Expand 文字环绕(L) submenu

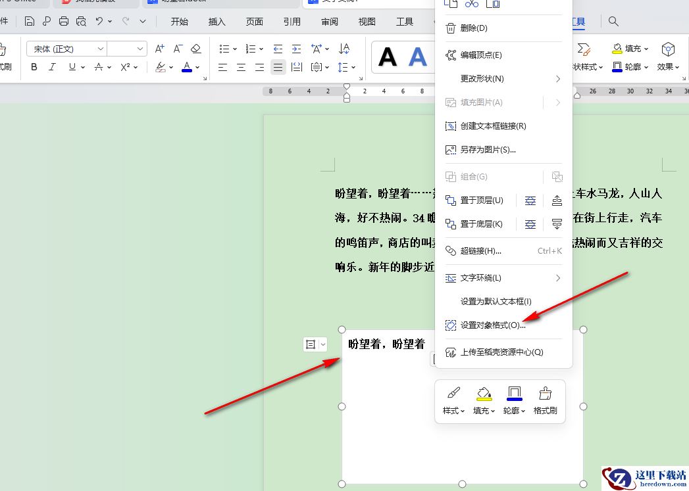(x=503, y=278)
